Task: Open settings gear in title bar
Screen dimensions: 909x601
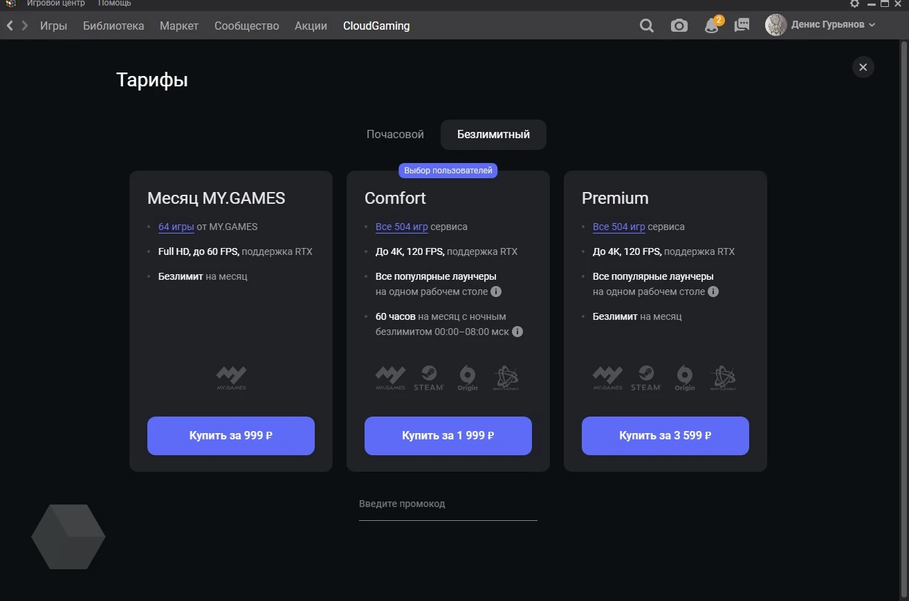Action: pyautogui.click(x=854, y=3)
